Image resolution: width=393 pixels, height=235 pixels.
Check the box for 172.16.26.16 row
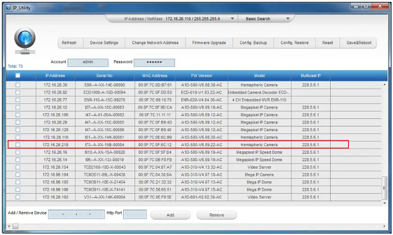tap(18, 152)
